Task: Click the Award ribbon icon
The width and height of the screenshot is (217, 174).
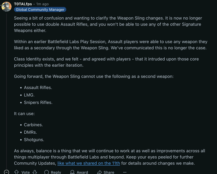Action: click(72, 172)
